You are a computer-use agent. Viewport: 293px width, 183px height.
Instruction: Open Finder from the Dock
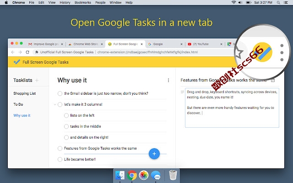click(120, 175)
